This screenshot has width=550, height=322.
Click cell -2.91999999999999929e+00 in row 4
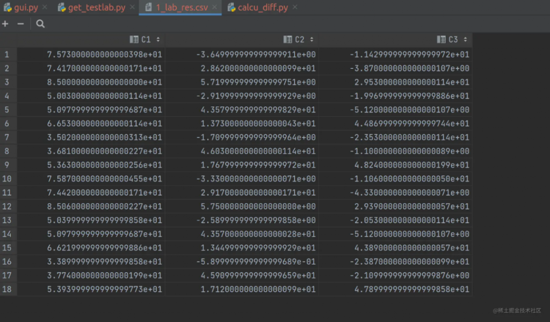[x=242, y=96]
